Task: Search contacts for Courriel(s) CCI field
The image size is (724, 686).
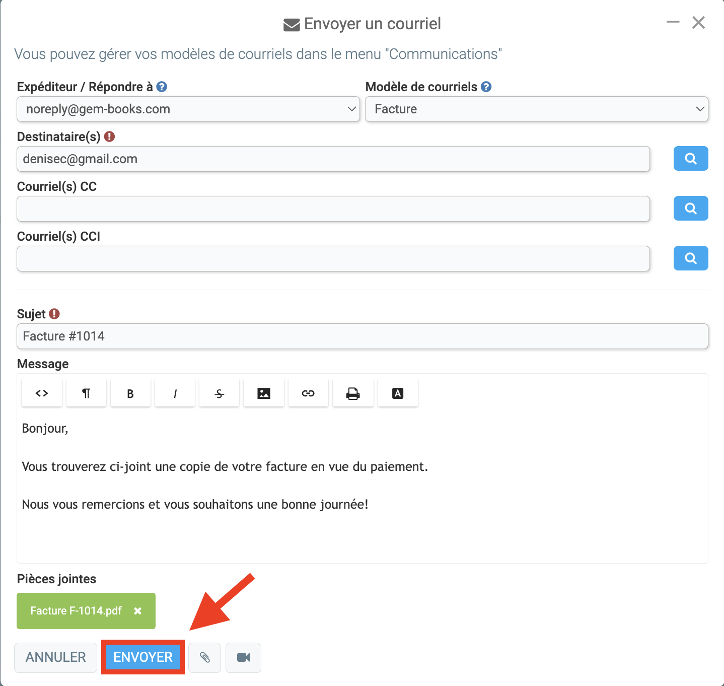Action: [x=691, y=258]
